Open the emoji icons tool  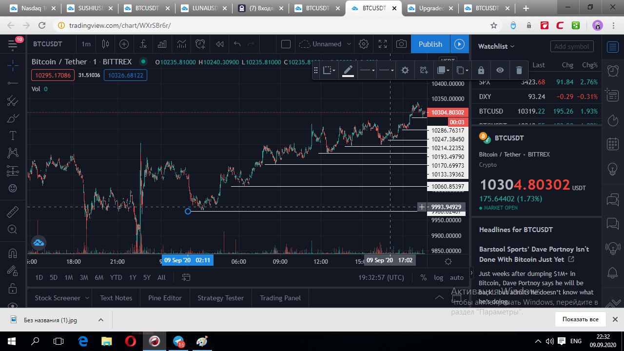pos(13,189)
